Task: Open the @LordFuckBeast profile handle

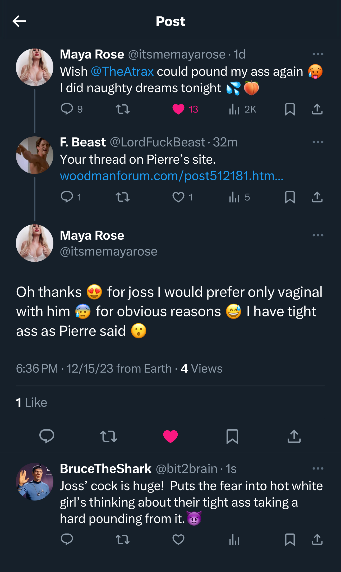Action: [x=157, y=142]
